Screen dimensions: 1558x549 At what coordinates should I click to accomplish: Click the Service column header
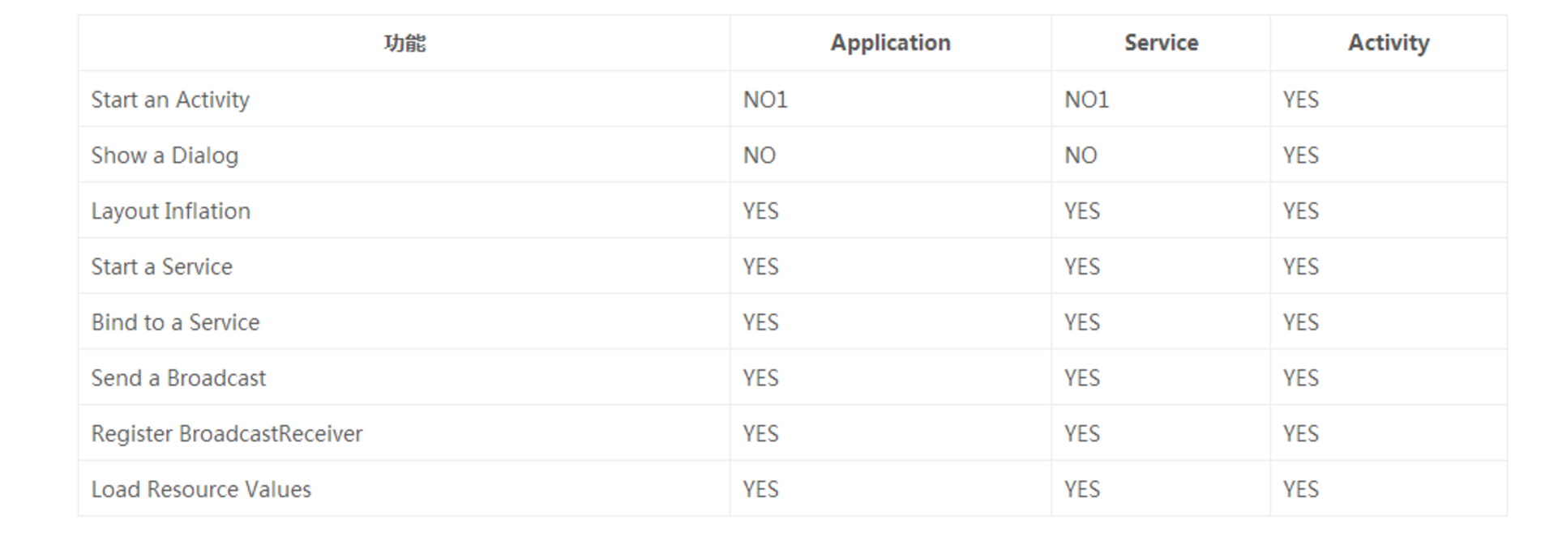[1161, 43]
